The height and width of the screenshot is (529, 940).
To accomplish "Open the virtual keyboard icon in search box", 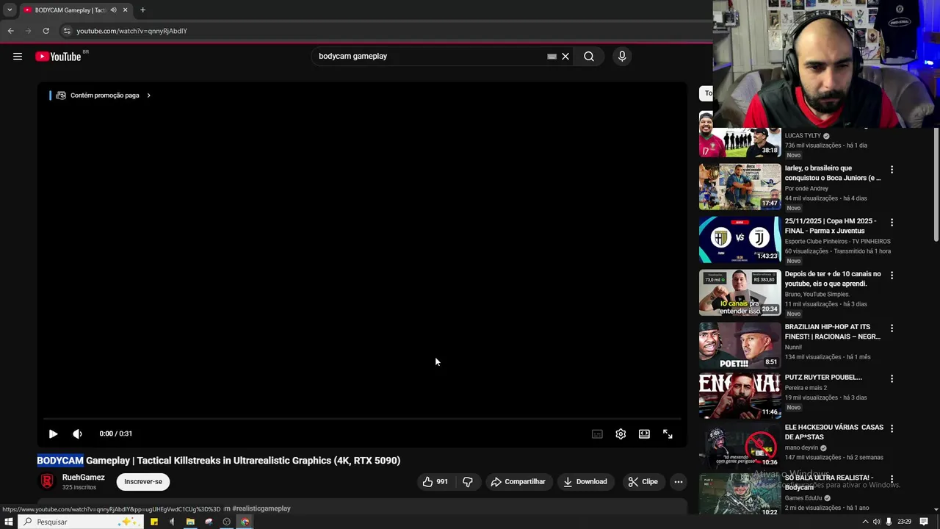I will (552, 57).
